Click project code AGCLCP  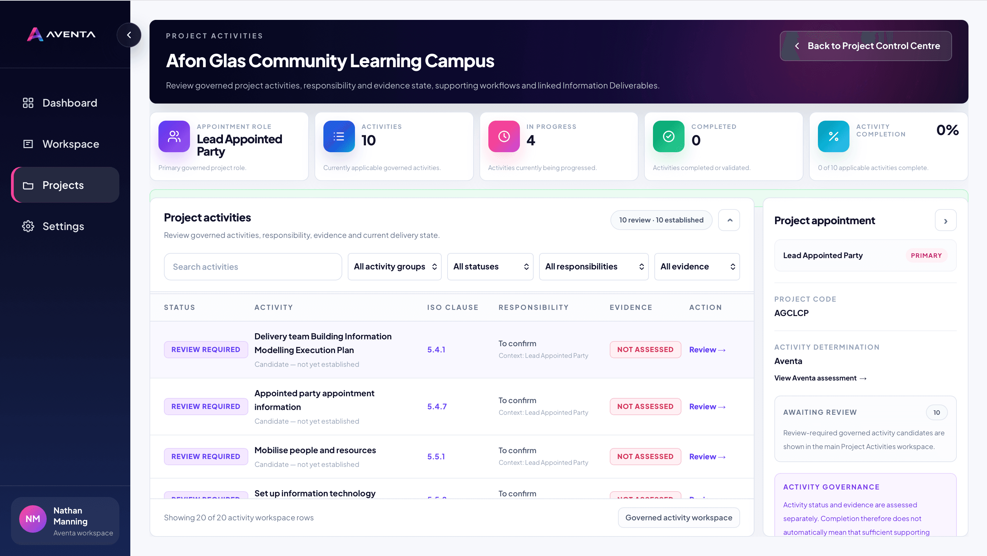[791, 313]
